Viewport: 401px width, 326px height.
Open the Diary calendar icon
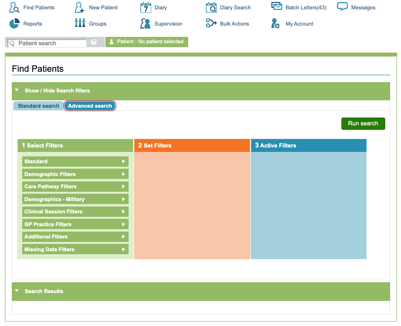[x=145, y=7]
